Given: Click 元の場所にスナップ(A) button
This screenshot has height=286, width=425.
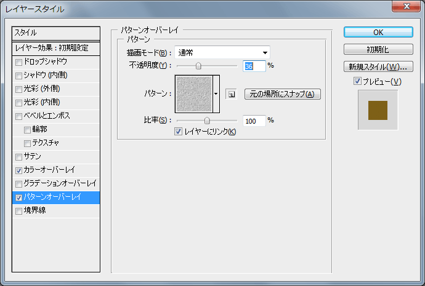Looking at the screenshot, I should point(283,94).
